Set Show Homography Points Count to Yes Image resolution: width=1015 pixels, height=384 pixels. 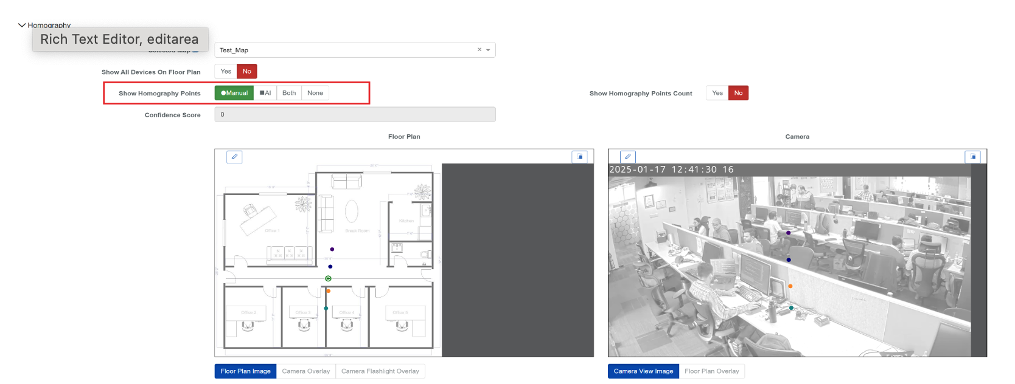(x=717, y=93)
